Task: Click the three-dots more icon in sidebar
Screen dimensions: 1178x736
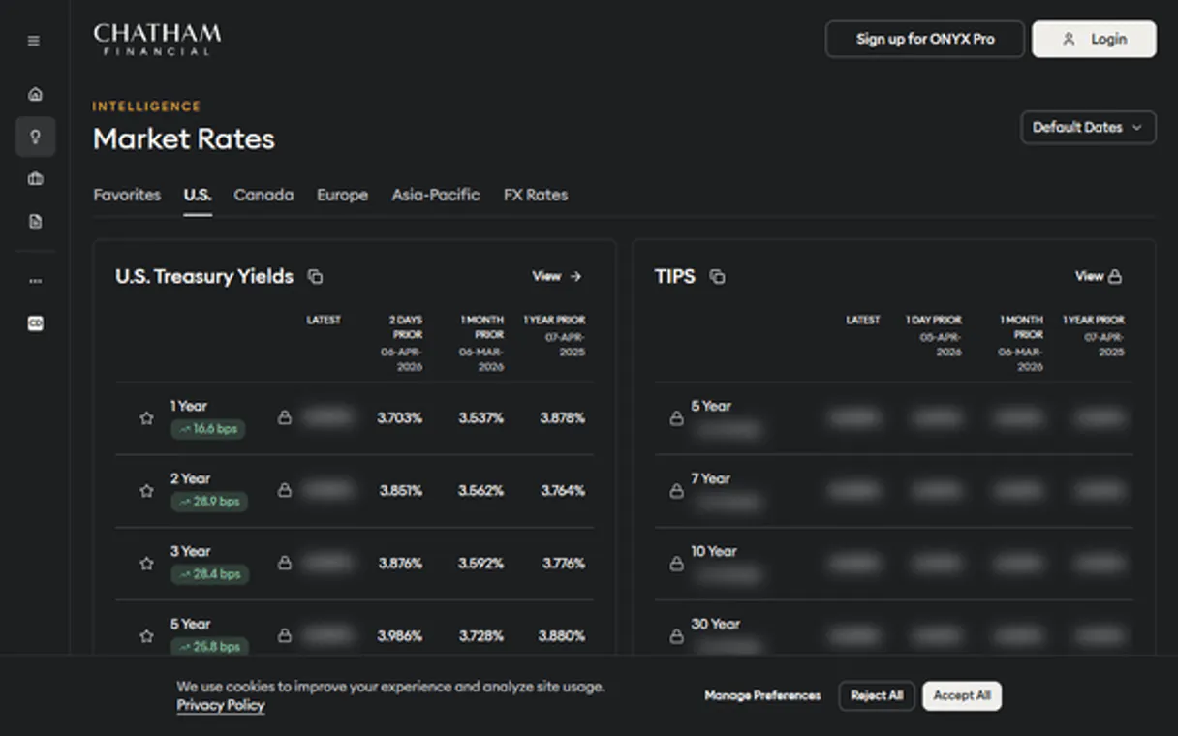Action: pyautogui.click(x=35, y=281)
